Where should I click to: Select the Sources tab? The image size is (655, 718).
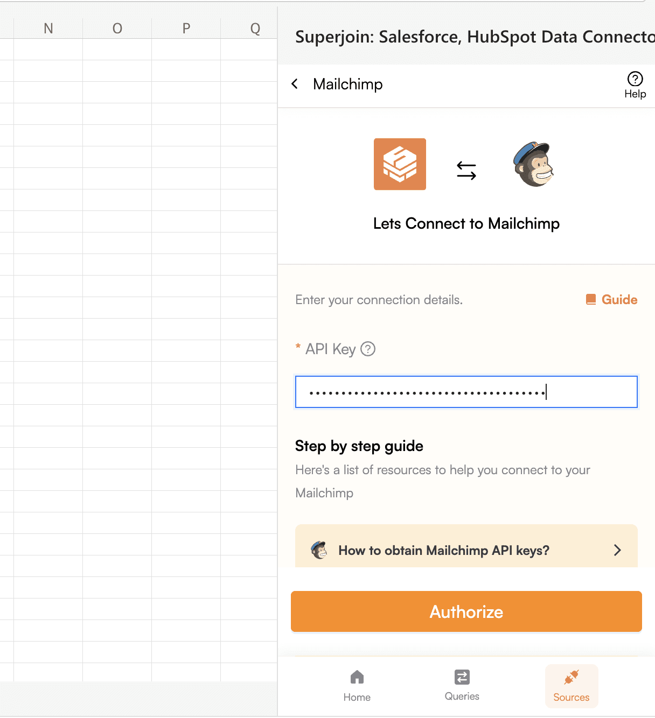[572, 686]
